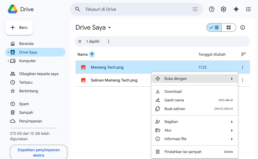Click the image icon of Salinan Mamang Tech.png
258x159 pixels.
point(83,80)
